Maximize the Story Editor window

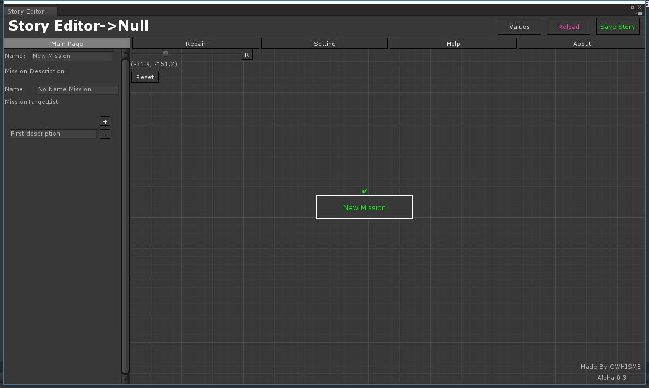coord(633,8)
